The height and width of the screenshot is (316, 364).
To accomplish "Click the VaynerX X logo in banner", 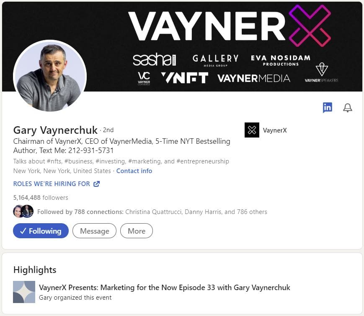I will click(310, 26).
